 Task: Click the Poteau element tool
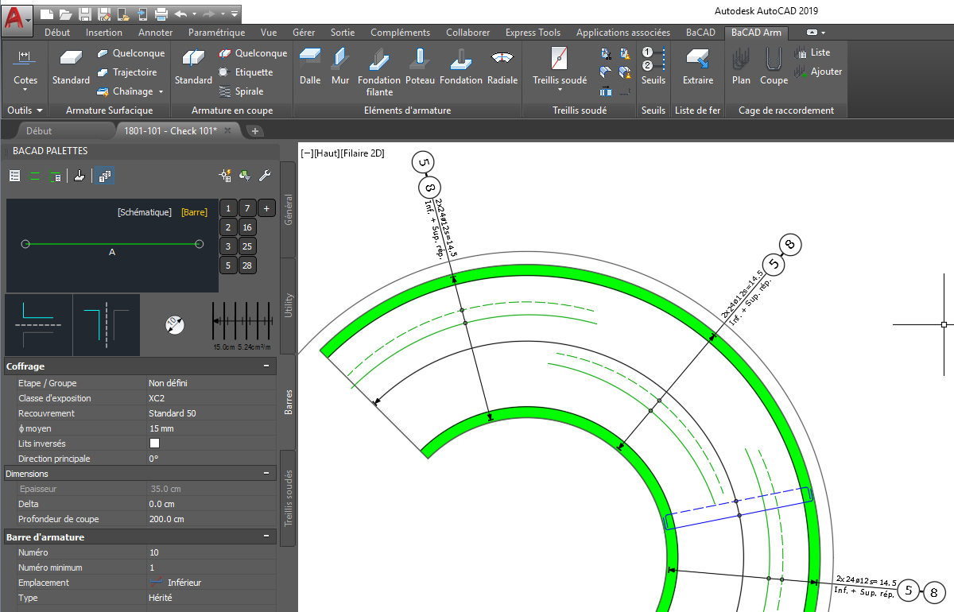coord(420,68)
